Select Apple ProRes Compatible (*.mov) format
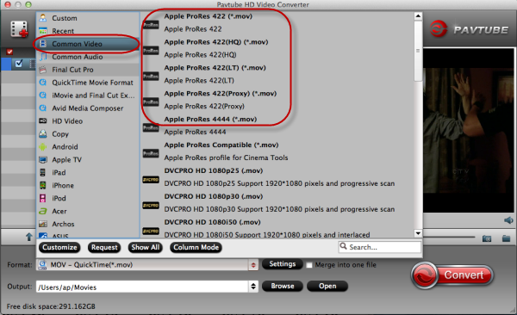The width and height of the screenshot is (517, 315). pos(221,145)
